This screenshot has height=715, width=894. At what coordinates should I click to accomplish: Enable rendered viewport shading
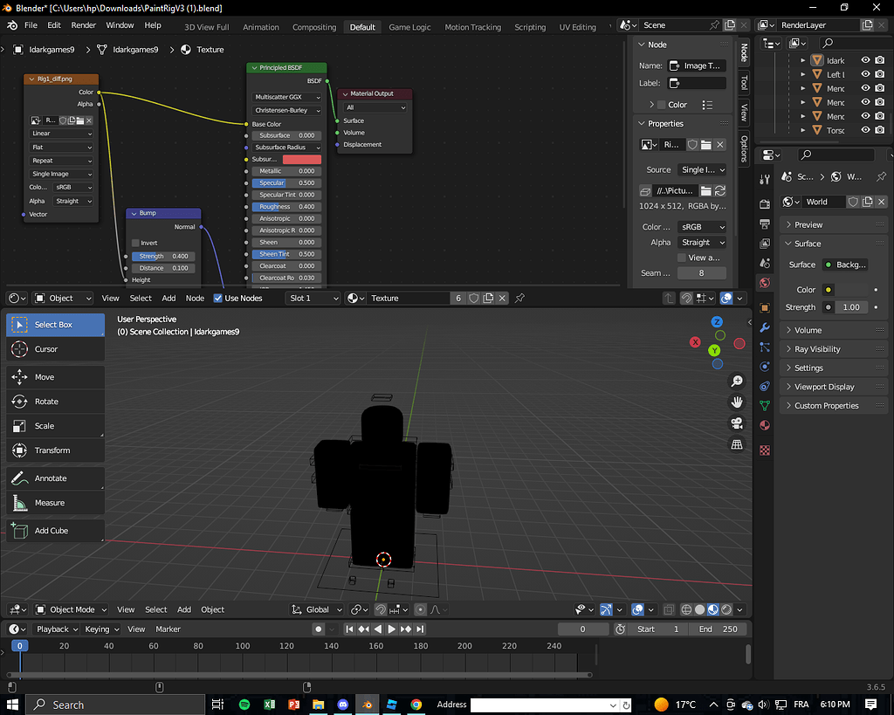(726, 609)
